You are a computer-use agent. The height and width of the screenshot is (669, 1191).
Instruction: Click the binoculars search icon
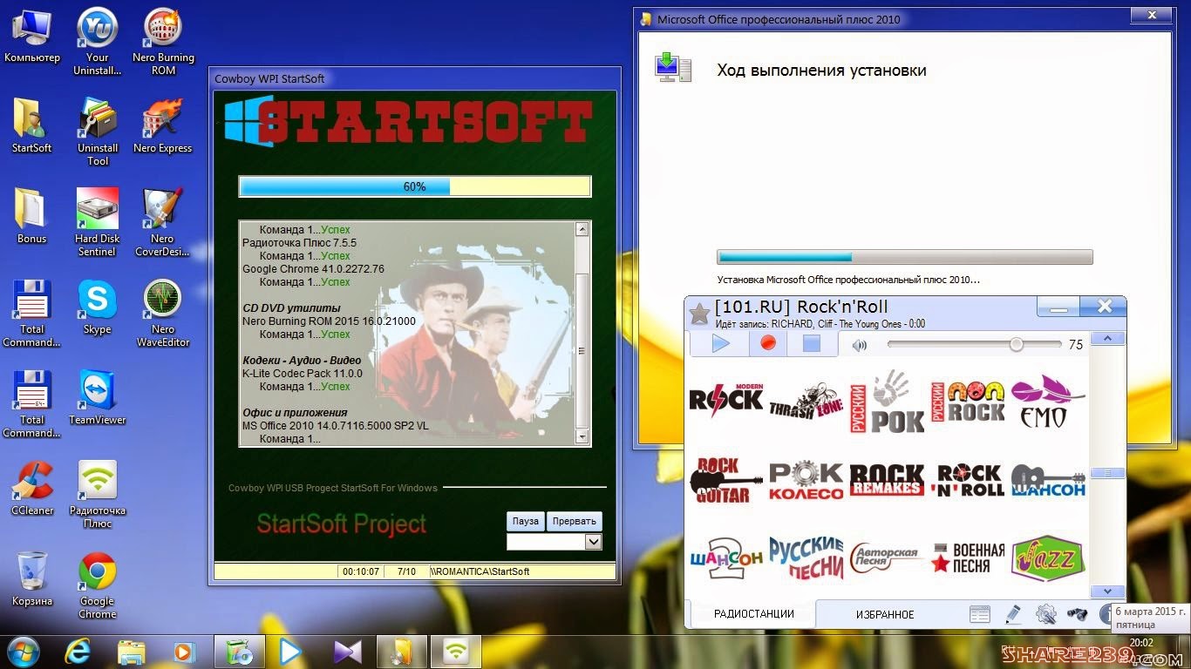(x=1077, y=614)
